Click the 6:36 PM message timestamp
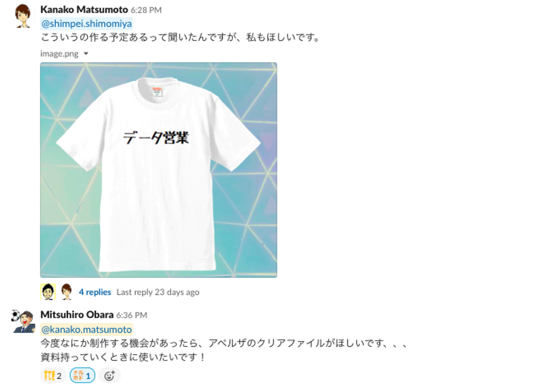Viewport: 545px width, 389px height. (132, 315)
